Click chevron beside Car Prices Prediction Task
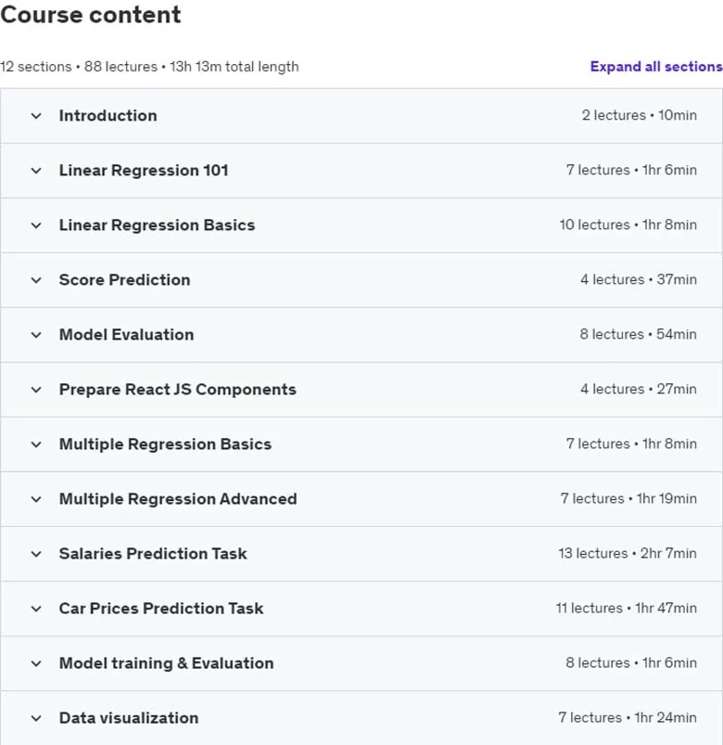 point(36,609)
